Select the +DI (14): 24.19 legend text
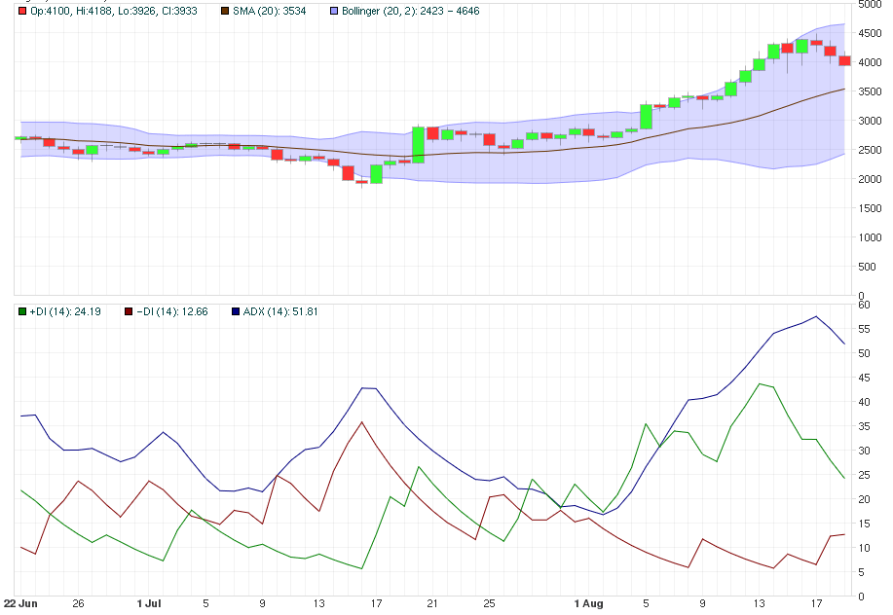 (x=65, y=311)
